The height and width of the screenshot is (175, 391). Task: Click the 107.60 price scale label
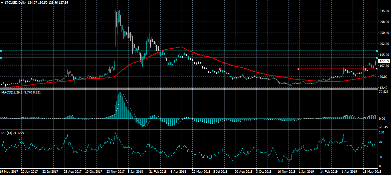384,66
